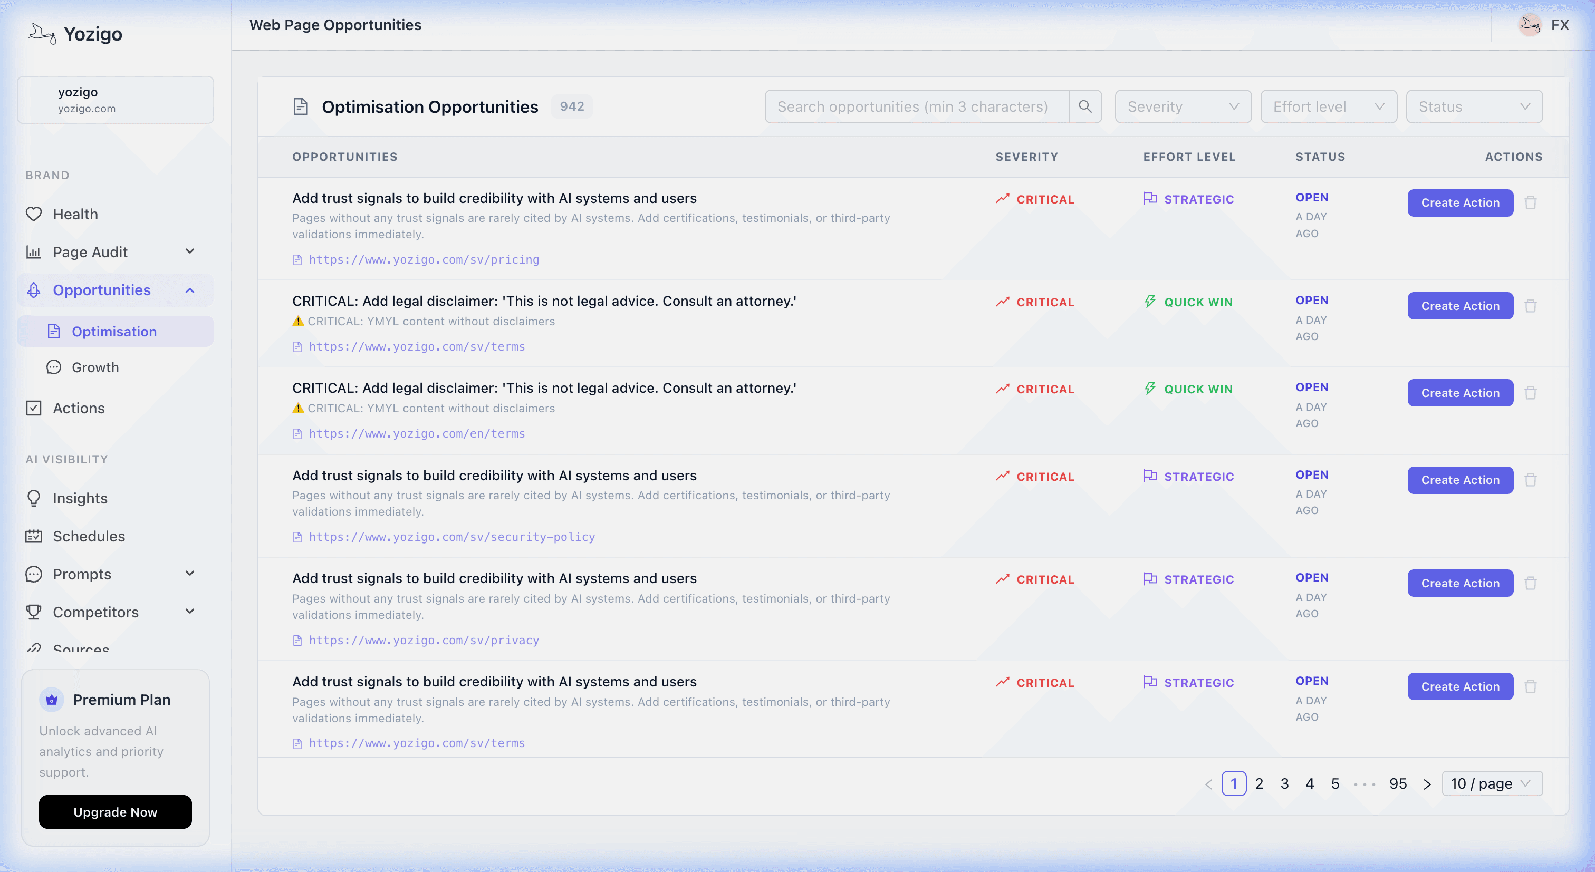Open the Effort level filter dropdown
The width and height of the screenshot is (1595, 872).
click(1328, 106)
